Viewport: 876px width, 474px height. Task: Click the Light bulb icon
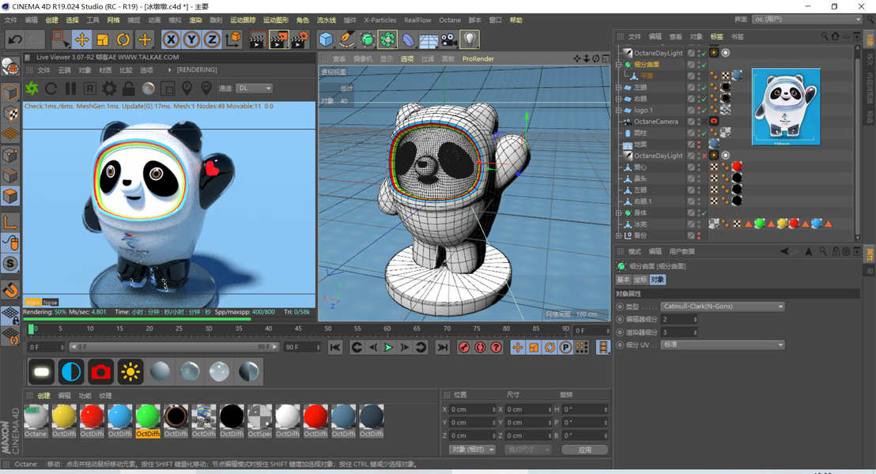(x=470, y=39)
